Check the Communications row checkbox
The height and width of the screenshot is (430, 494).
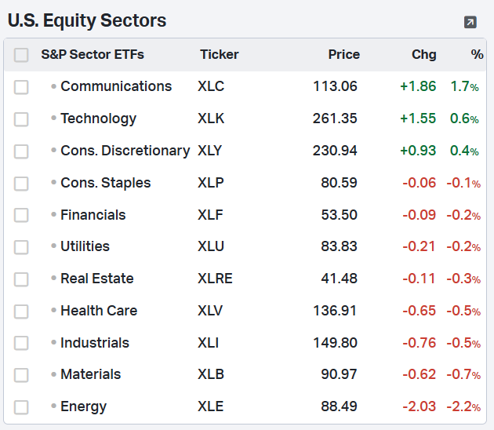21,87
